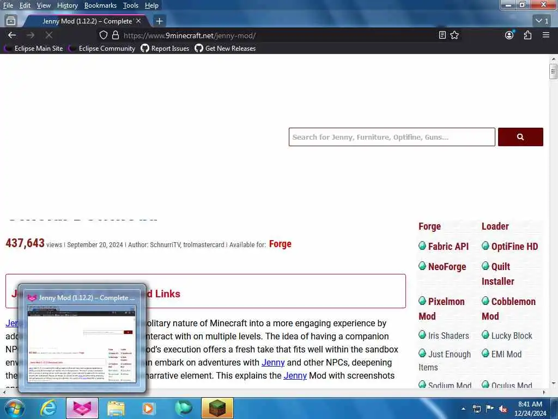
Task: Bookmark this page with the star icon
Action: [x=454, y=35]
